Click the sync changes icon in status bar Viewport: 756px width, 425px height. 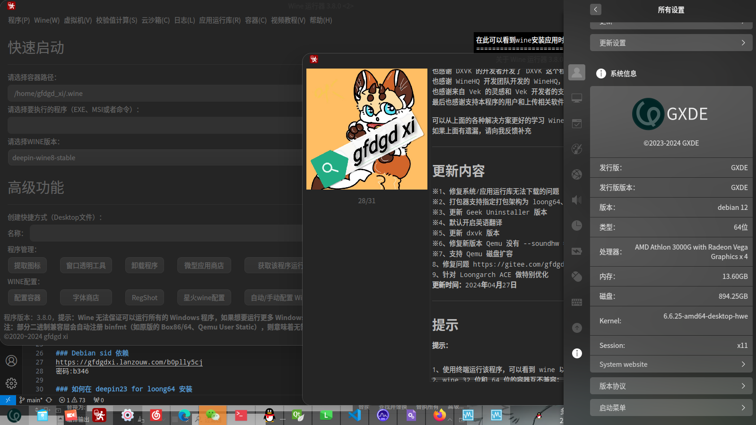click(x=49, y=400)
